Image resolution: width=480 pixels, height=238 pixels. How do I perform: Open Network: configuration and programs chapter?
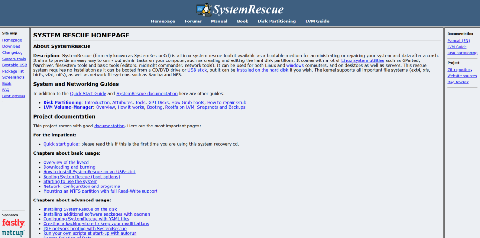tap(82, 186)
